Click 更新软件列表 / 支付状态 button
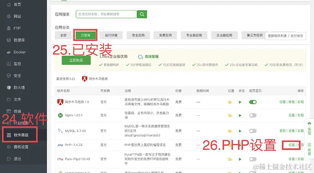The width and height of the screenshot is (314, 173). tap(285, 36)
